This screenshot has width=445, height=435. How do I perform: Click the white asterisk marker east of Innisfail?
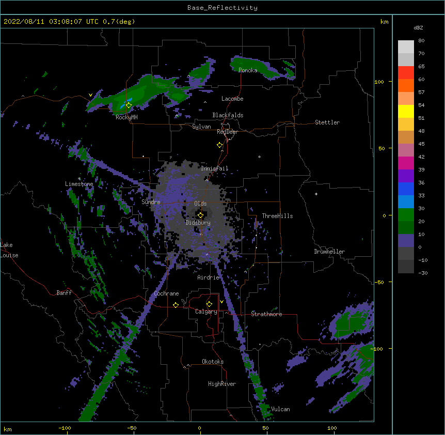pyautogui.click(x=259, y=157)
